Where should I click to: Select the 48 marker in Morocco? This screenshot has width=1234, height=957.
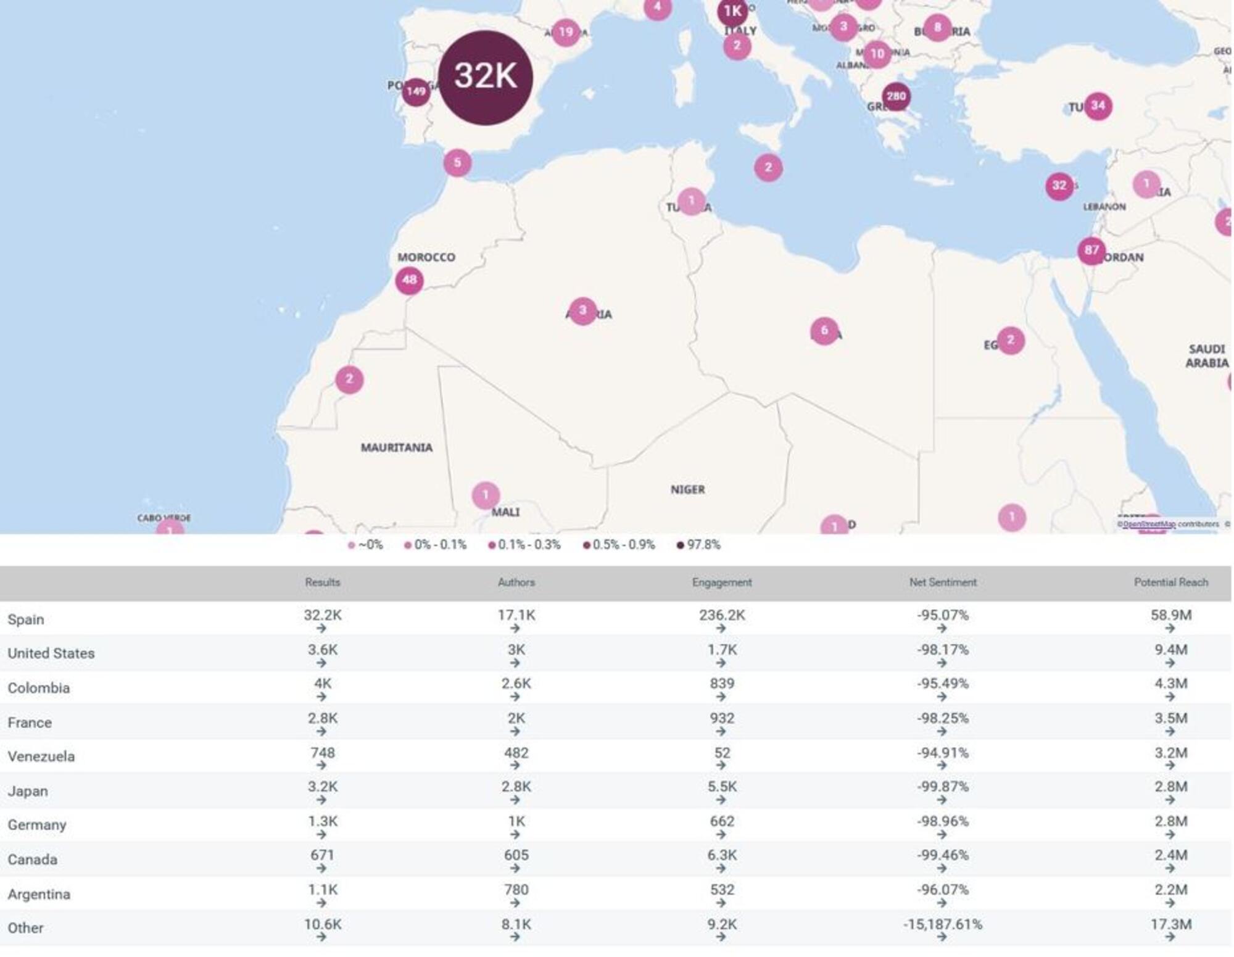point(409,280)
